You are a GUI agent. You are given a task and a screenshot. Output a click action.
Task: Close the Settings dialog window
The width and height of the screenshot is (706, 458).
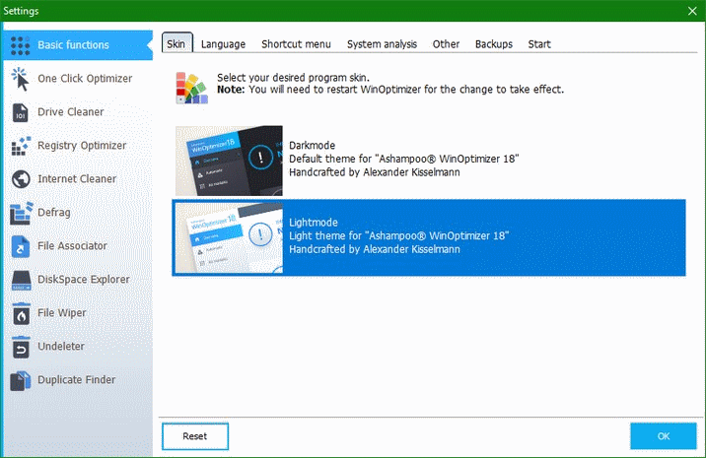pyautogui.click(x=692, y=11)
